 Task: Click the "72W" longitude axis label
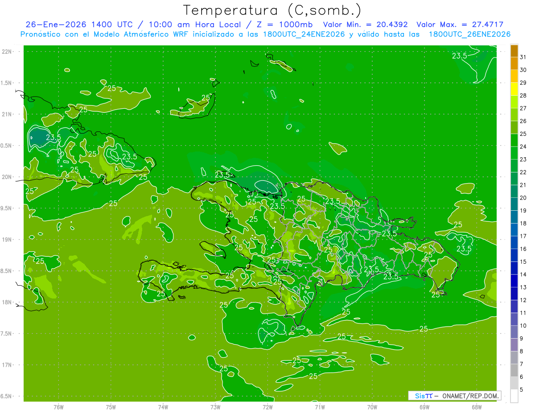click(x=267, y=407)
